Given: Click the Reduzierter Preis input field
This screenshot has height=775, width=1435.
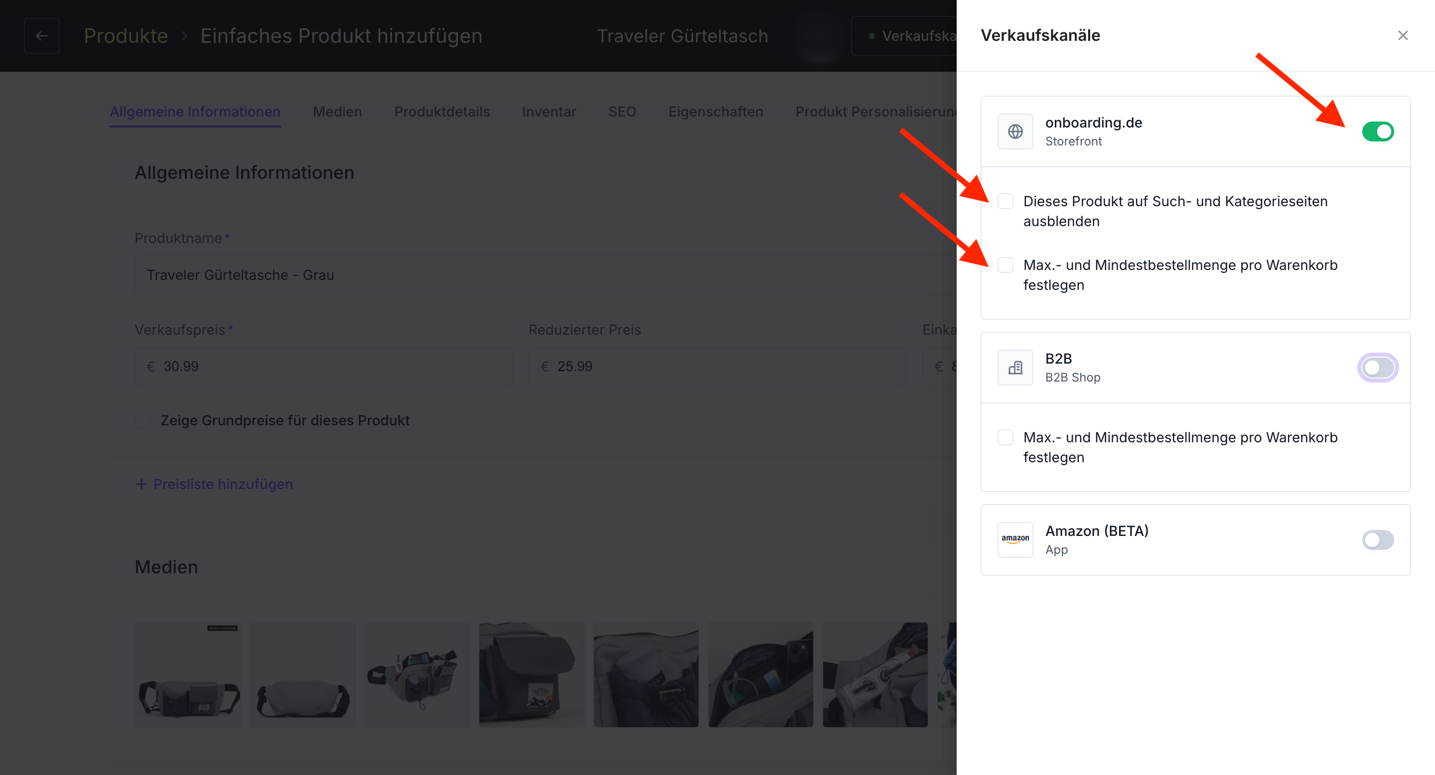Looking at the screenshot, I should [x=717, y=367].
